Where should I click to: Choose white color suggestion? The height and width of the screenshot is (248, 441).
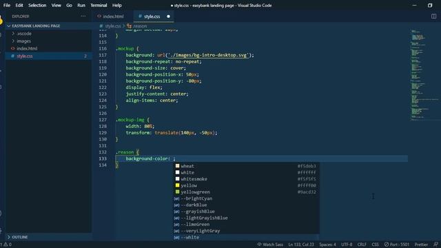(x=246, y=172)
